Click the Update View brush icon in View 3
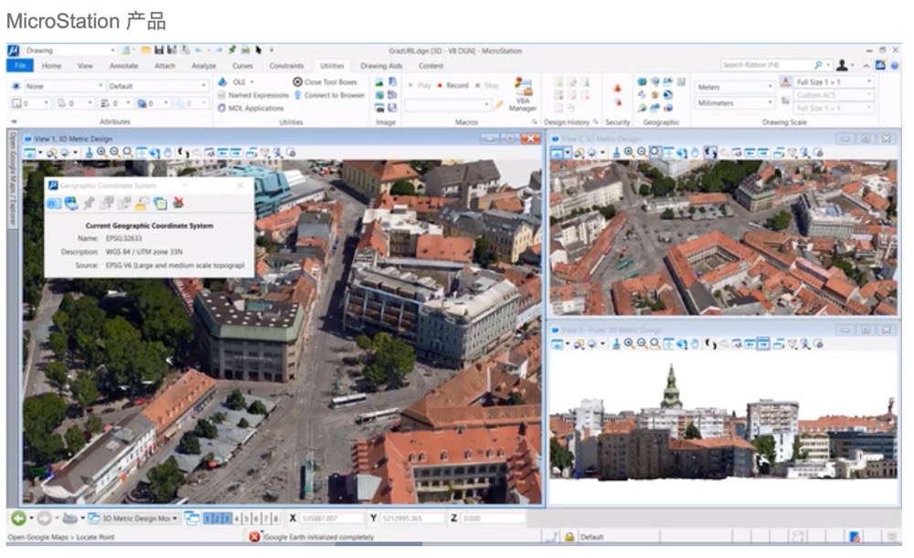914x558 pixels. pyautogui.click(x=616, y=343)
